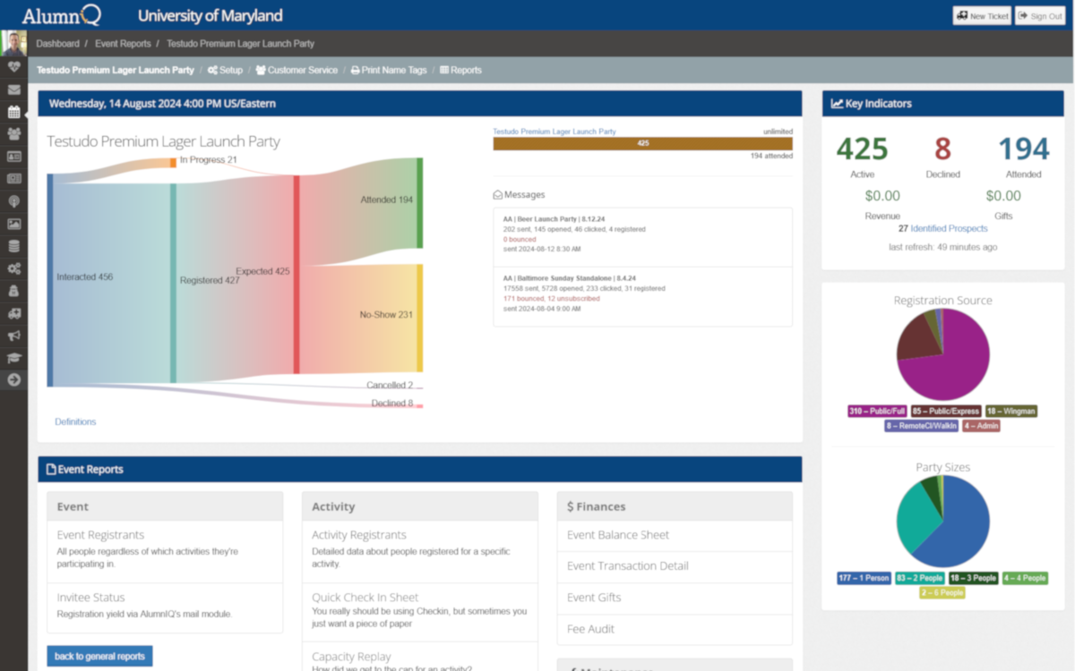
Task: Open the graduation cap icon in sidebar
Action: tap(13, 358)
